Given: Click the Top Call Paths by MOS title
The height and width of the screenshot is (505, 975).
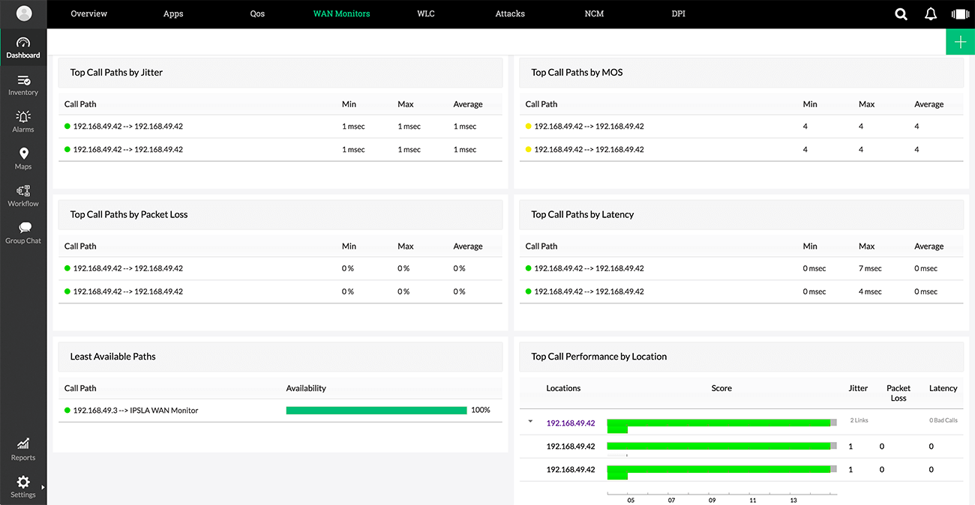Looking at the screenshot, I should (577, 73).
